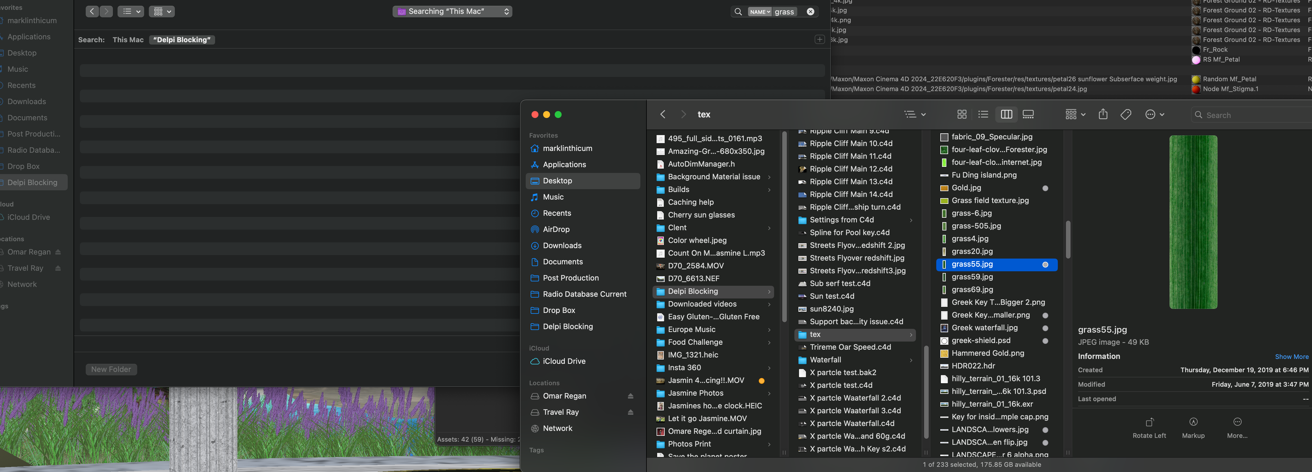Viewport: 1312px width, 472px height.
Task: Switch to icon view in tex window
Action: (962, 115)
